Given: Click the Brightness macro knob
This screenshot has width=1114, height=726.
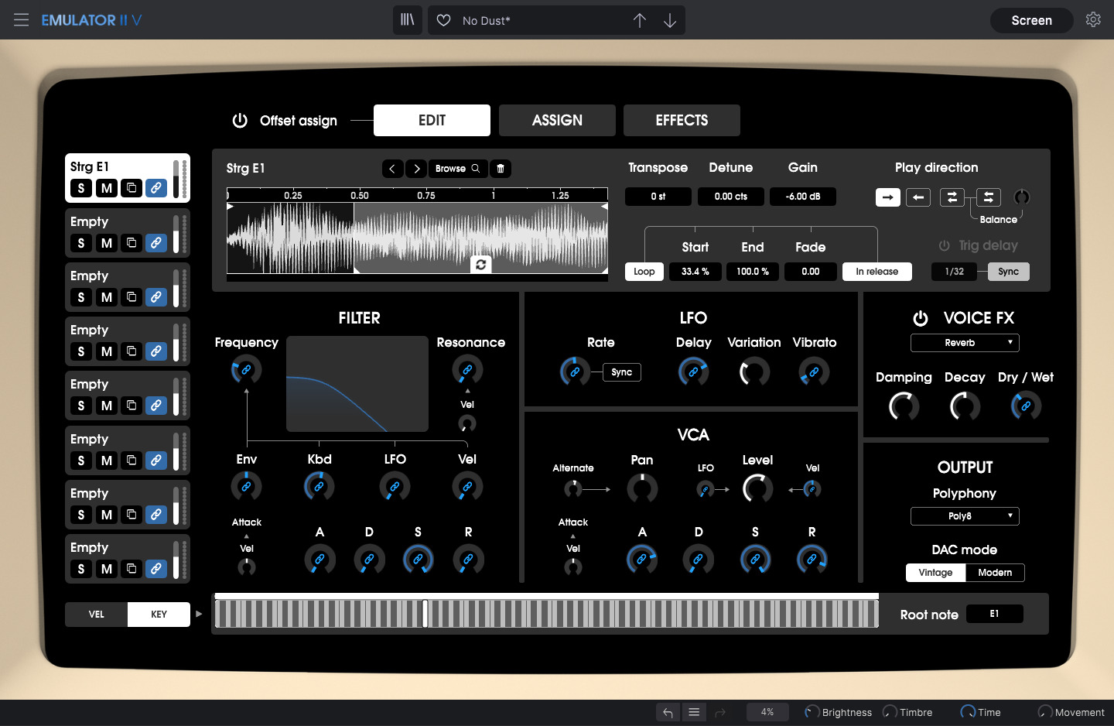Looking at the screenshot, I should pos(812,712).
